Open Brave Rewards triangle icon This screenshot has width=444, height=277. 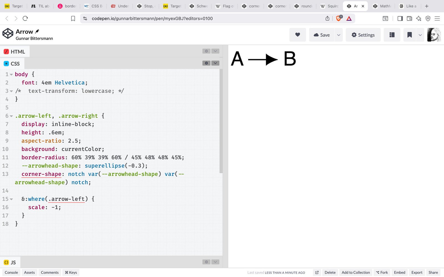click(x=349, y=19)
